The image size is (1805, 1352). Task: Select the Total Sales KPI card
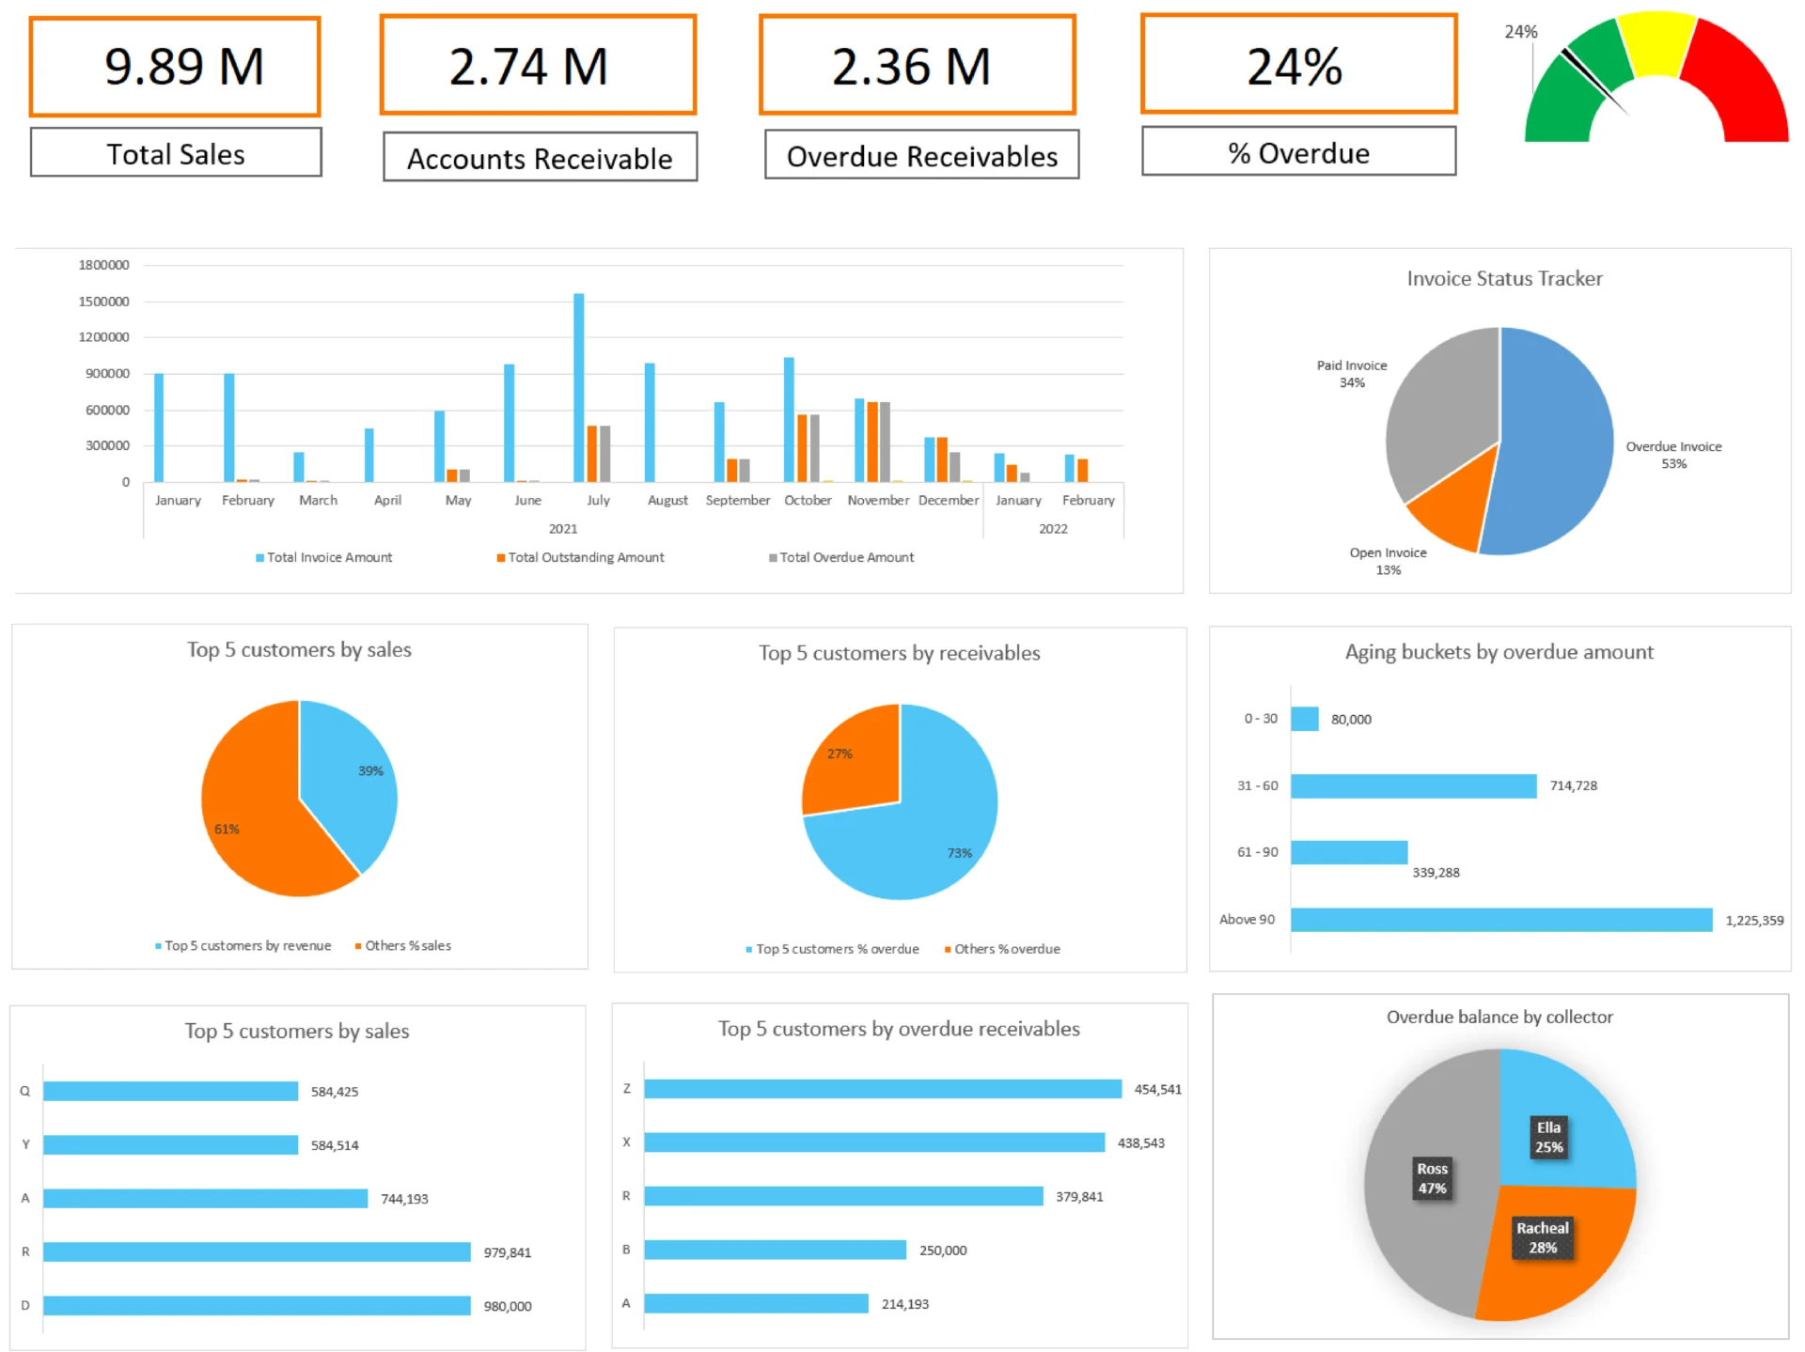(x=175, y=66)
